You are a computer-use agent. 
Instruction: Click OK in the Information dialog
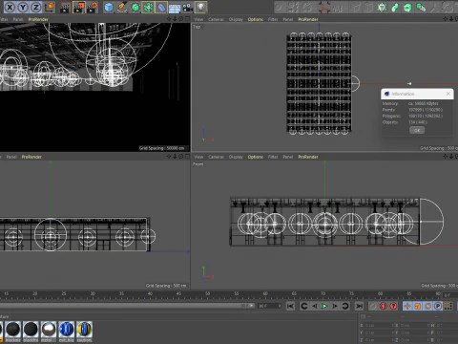click(417, 130)
